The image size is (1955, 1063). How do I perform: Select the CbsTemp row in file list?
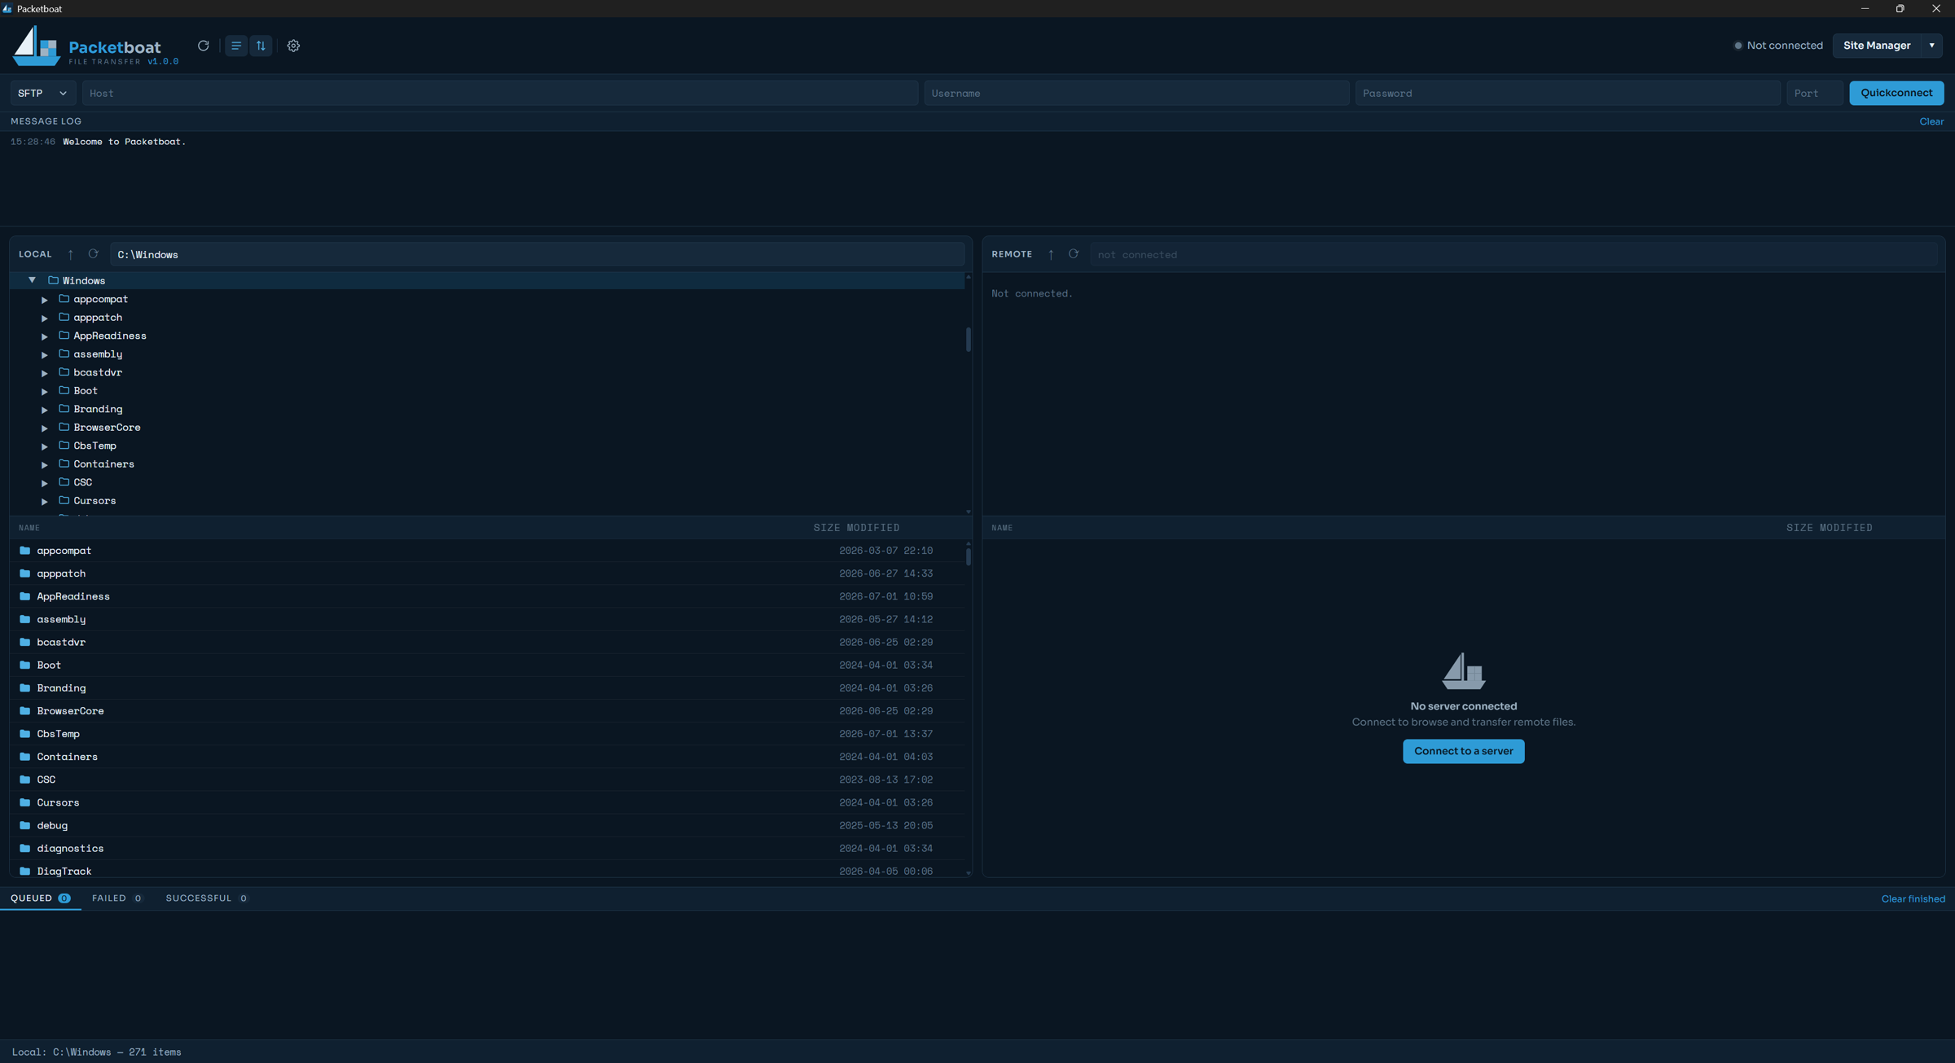pyautogui.click(x=487, y=734)
